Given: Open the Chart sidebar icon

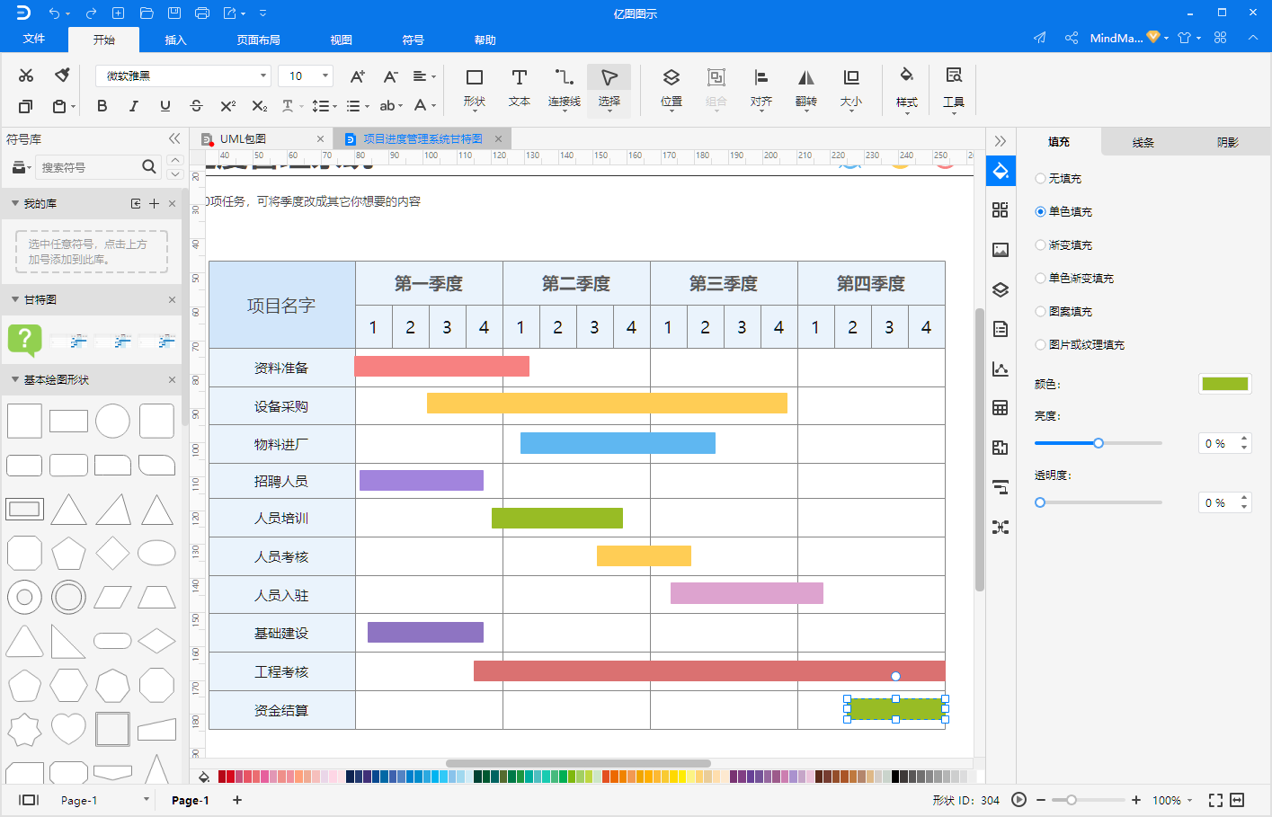Looking at the screenshot, I should coord(1001,369).
